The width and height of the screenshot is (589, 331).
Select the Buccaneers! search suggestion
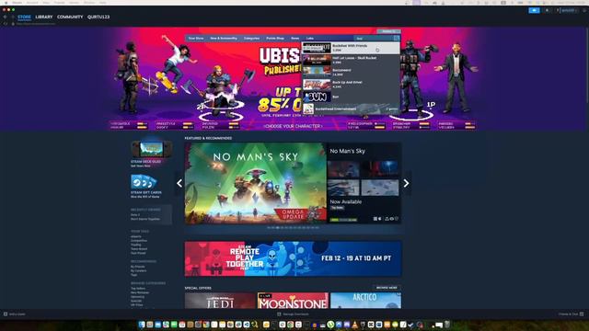tap(351, 72)
